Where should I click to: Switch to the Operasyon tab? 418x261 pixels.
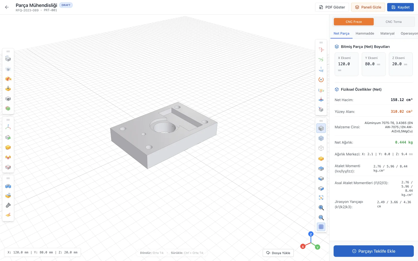coord(409,33)
